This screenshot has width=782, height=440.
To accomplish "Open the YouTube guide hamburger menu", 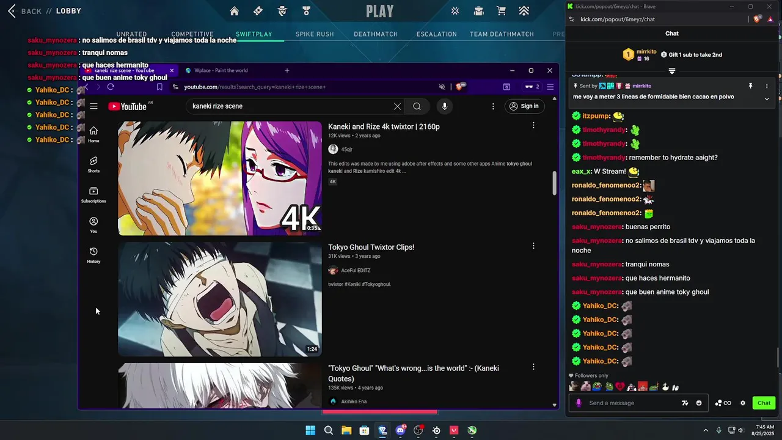I will click(93, 106).
